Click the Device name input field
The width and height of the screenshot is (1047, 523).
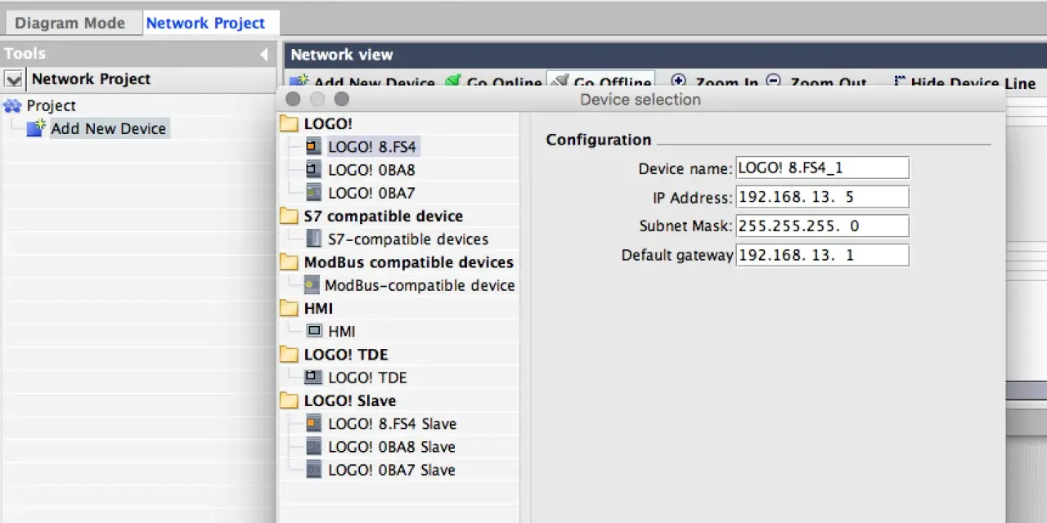click(x=822, y=168)
